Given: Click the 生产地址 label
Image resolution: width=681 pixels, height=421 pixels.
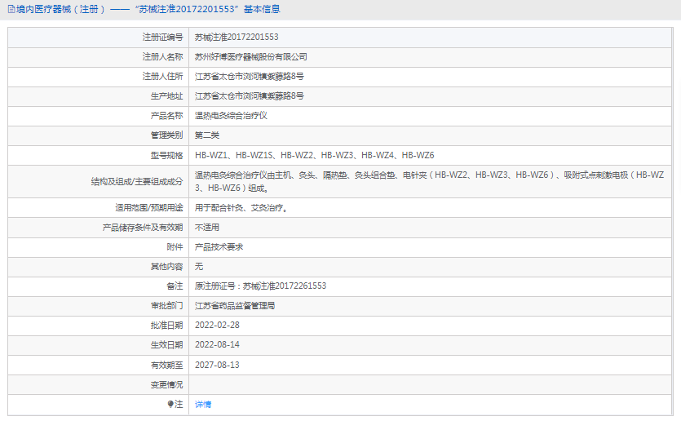Looking at the screenshot, I should pyautogui.click(x=166, y=96).
